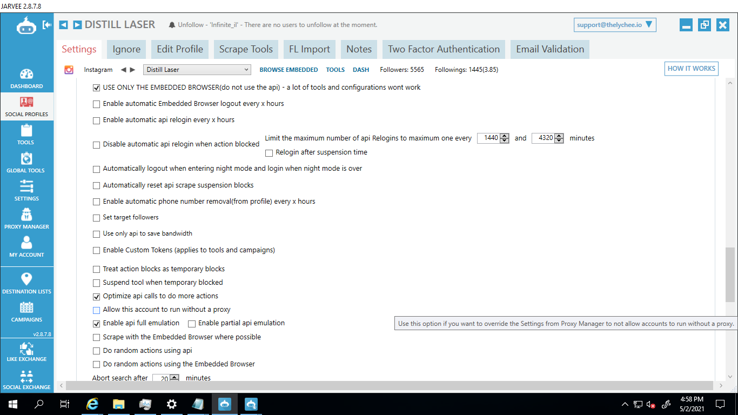
Task: Decrease the 1440 minutes value
Action: (505, 140)
